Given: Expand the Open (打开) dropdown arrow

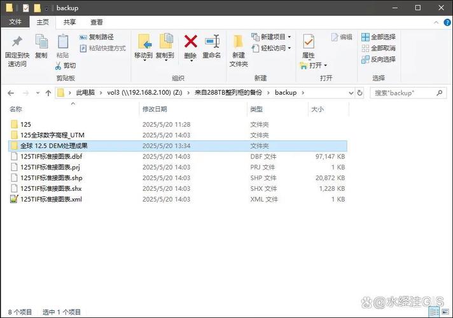Looking at the screenshot, I should click(x=326, y=66).
